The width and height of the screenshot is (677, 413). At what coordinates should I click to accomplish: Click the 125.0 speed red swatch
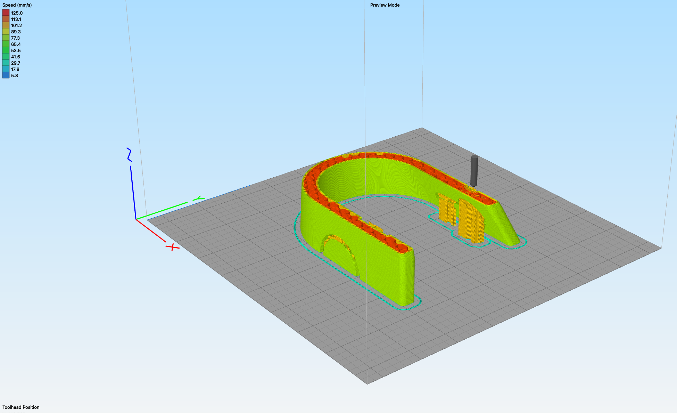6,13
